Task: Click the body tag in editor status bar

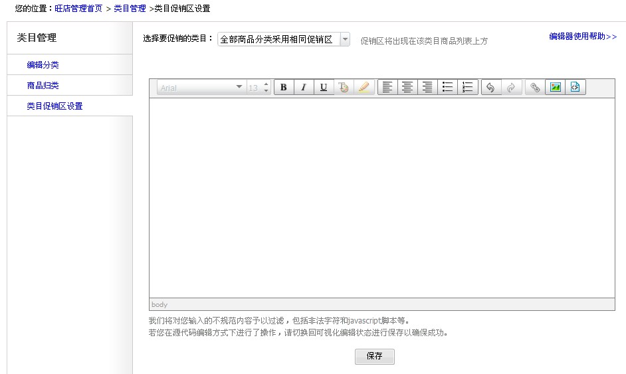Action: 159,304
